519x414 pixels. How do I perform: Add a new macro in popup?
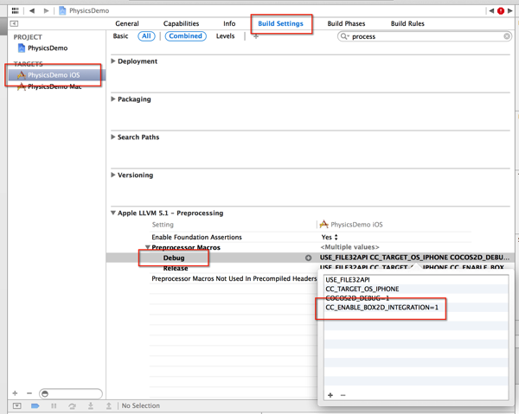pos(330,395)
